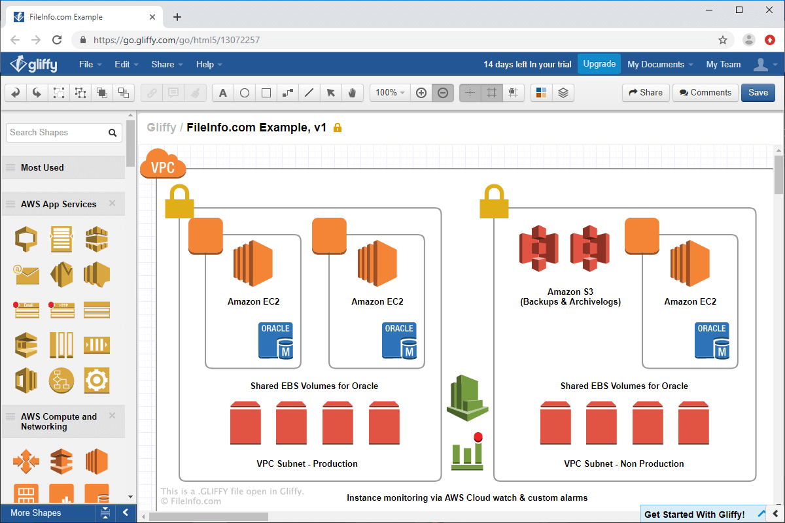Go to My Team

pyautogui.click(x=724, y=64)
